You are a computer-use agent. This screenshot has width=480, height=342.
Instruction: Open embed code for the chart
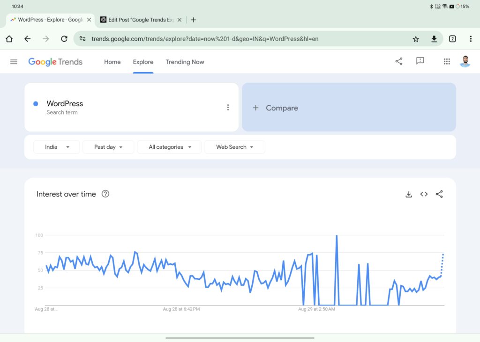424,194
